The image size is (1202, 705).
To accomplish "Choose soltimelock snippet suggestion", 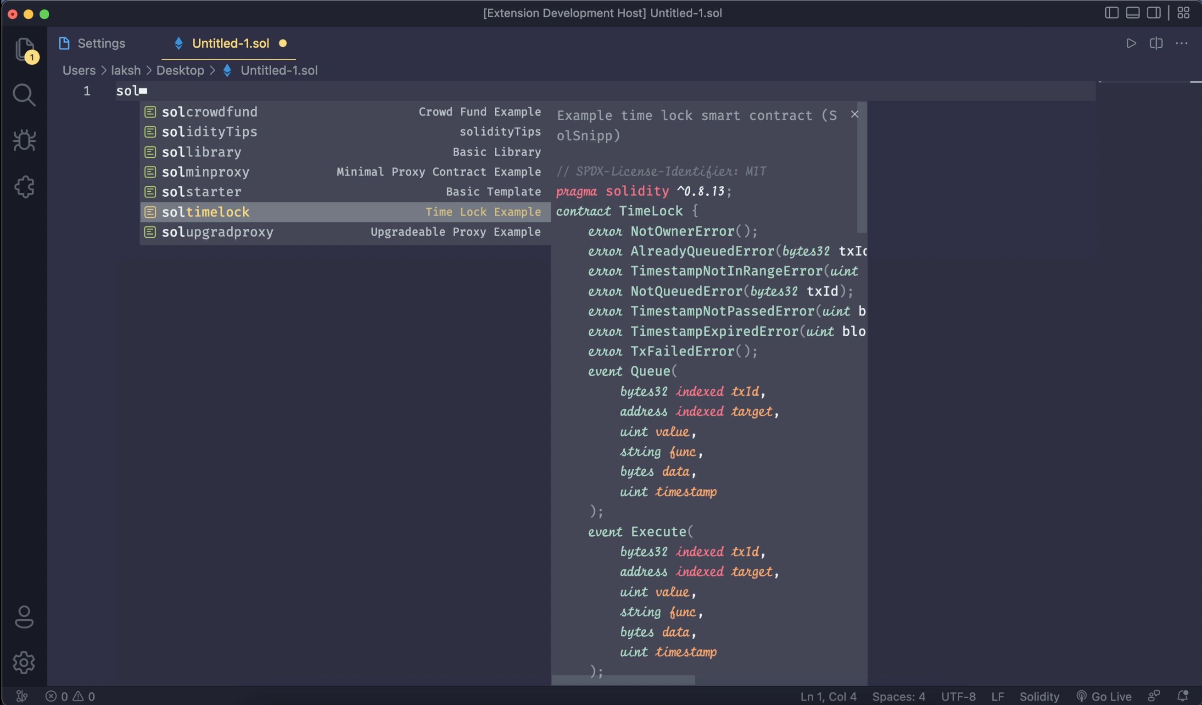I will pyautogui.click(x=345, y=211).
